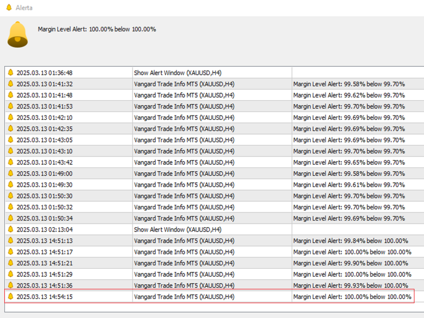This screenshot has height=318, width=424.
Task: Click the header message 'Margin Level Alert: 100.00% below 100.00%'
Action: 97,29
